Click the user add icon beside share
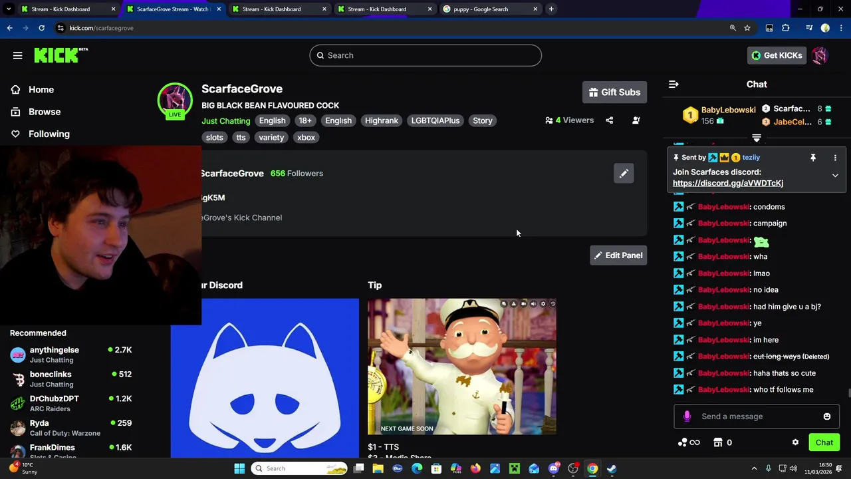Screen dimensions: 851x479 636,120
